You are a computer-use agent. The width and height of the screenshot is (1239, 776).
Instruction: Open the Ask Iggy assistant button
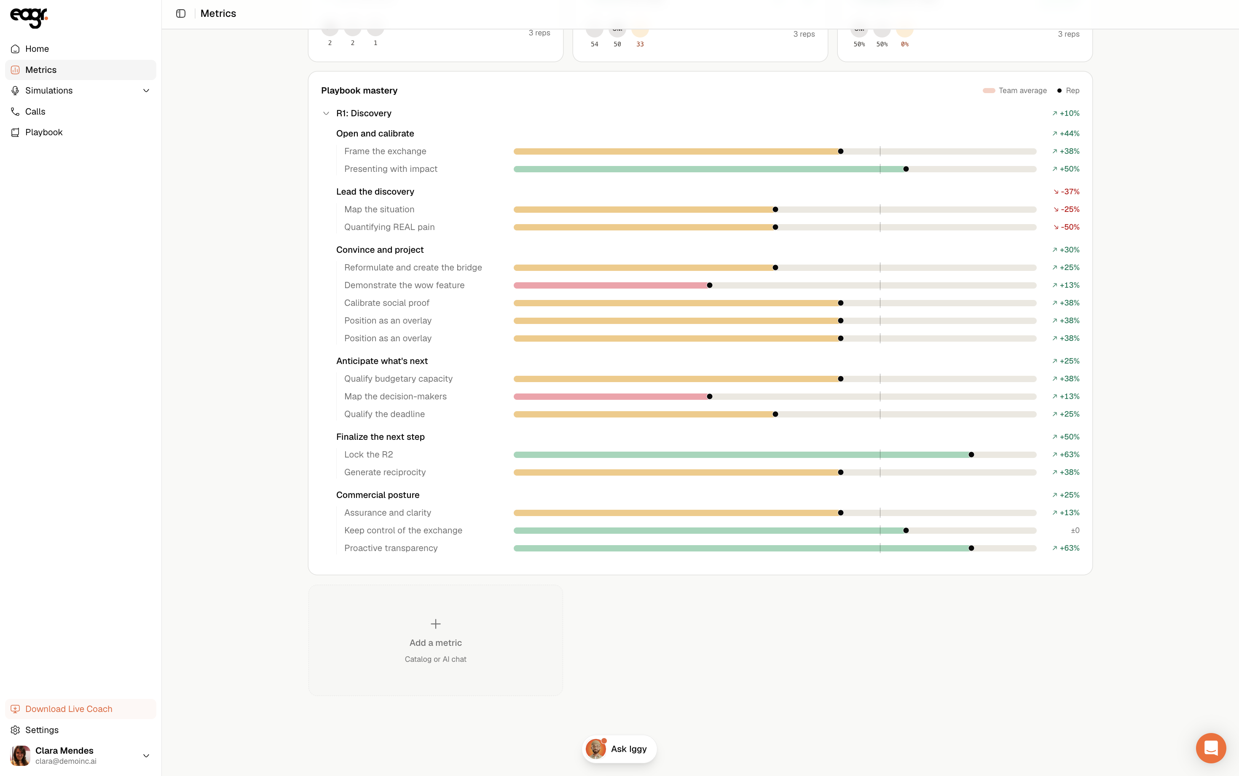pos(619,749)
